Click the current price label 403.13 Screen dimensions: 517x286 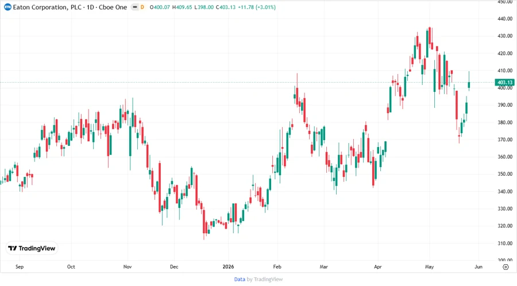(504, 82)
